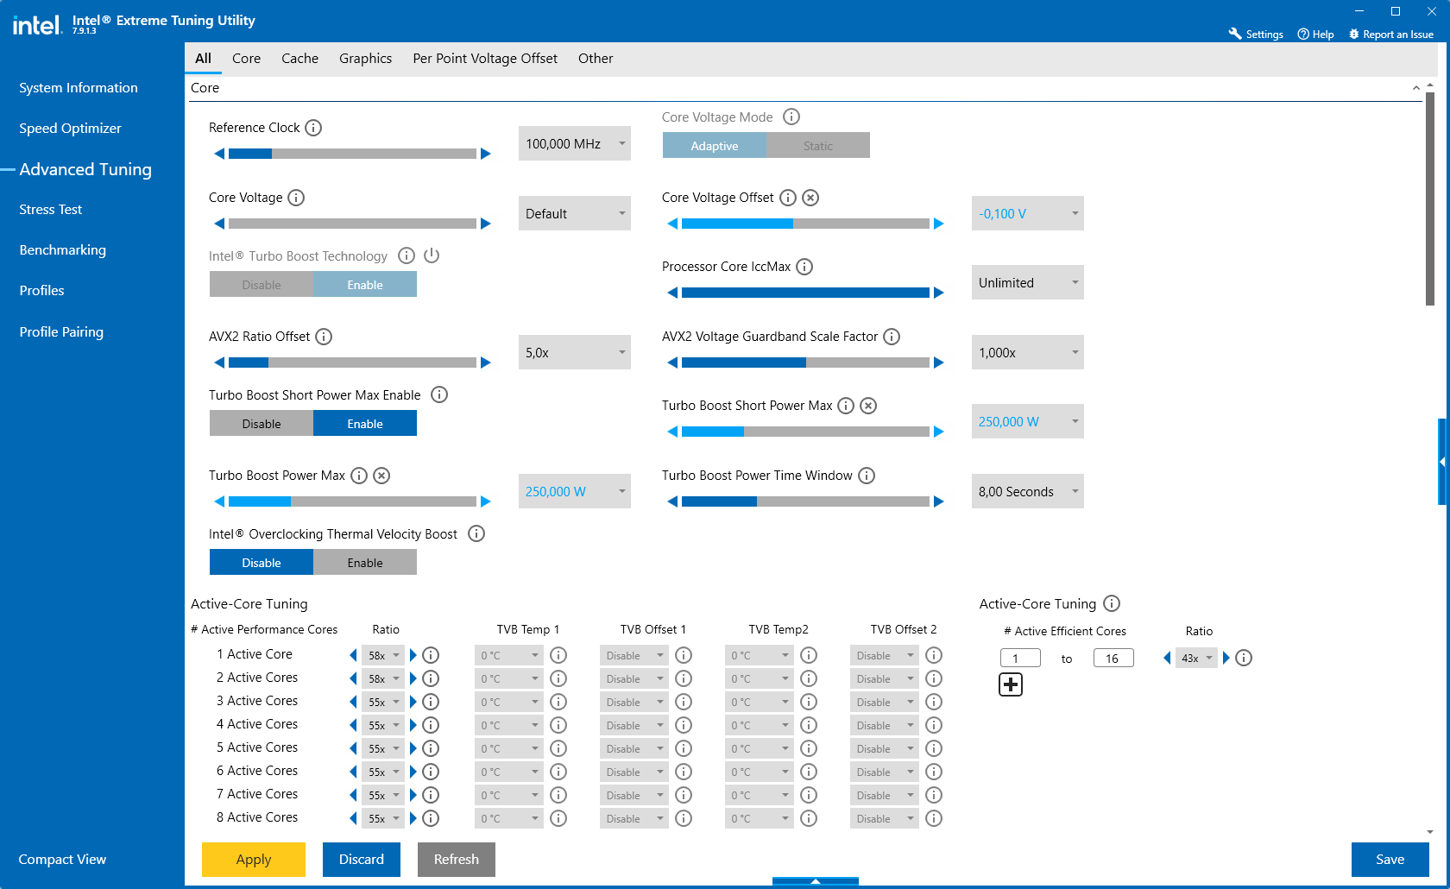Open the Graphics tab

pyautogui.click(x=365, y=58)
